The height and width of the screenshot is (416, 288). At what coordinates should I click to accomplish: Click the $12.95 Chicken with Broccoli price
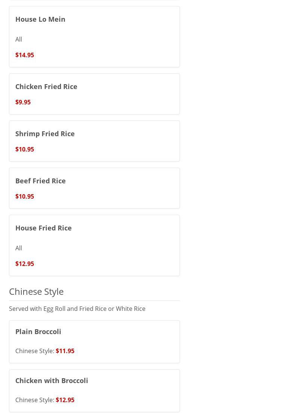[x=65, y=400]
